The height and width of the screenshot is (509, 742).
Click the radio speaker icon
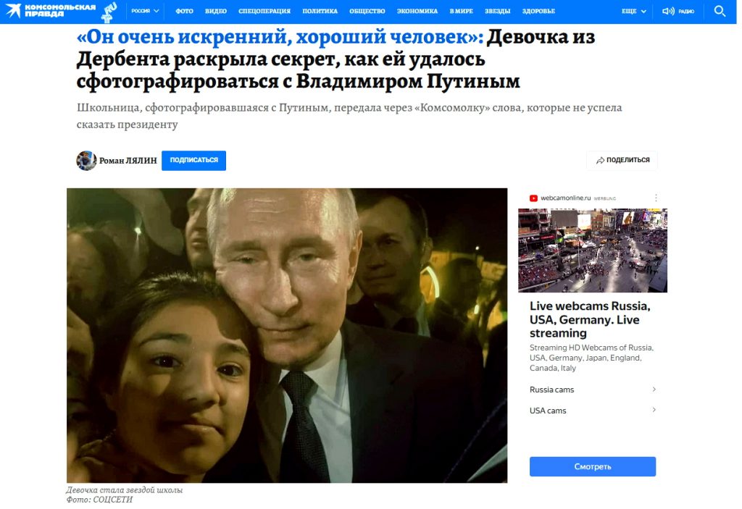[x=667, y=11]
